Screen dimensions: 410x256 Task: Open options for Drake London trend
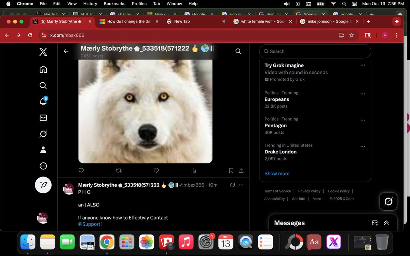pyautogui.click(x=363, y=146)
